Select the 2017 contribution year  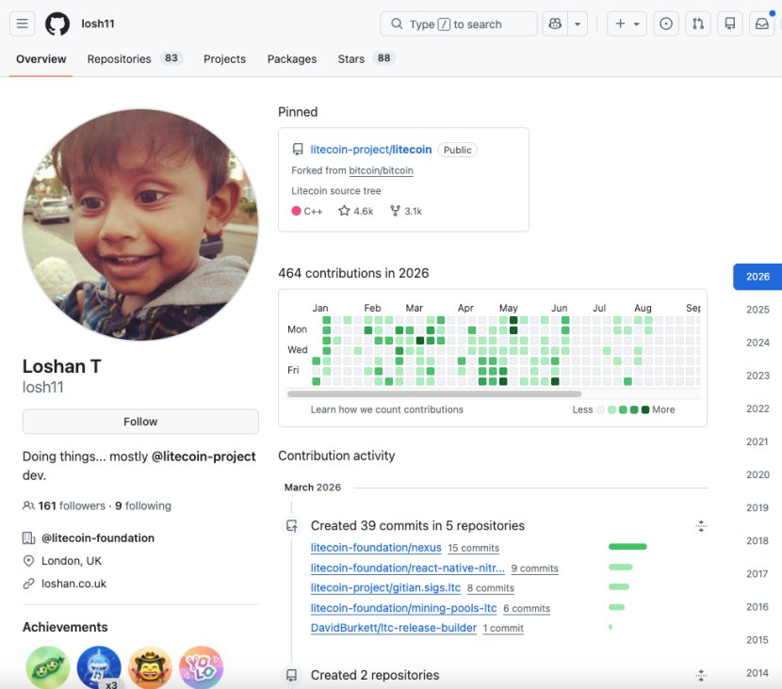[758, 574]
